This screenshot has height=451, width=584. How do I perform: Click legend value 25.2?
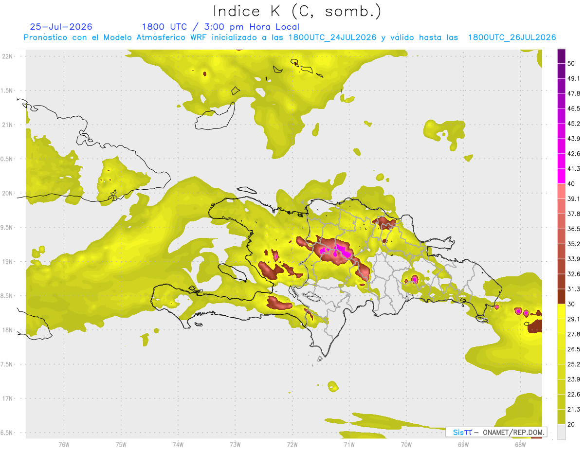[x=574, y=364]
